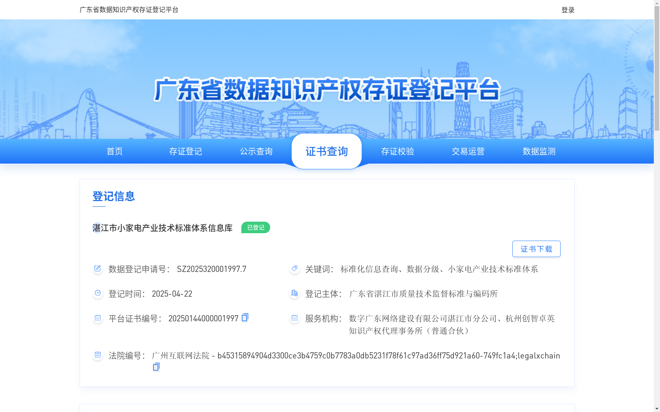Select the 证书查询 tab
660x412 pixels.
tap(327, 151)
